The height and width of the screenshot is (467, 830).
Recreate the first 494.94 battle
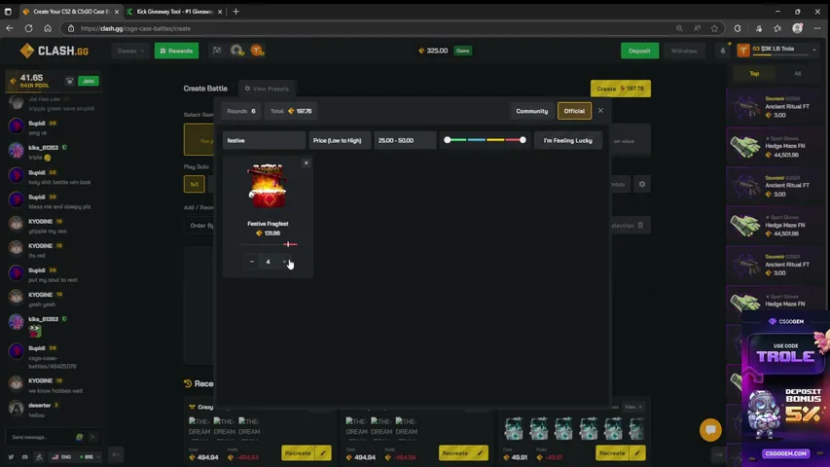[x=298, y=453]
